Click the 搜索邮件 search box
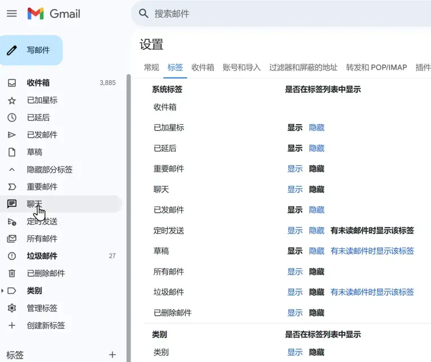 [x=281, y=13]
